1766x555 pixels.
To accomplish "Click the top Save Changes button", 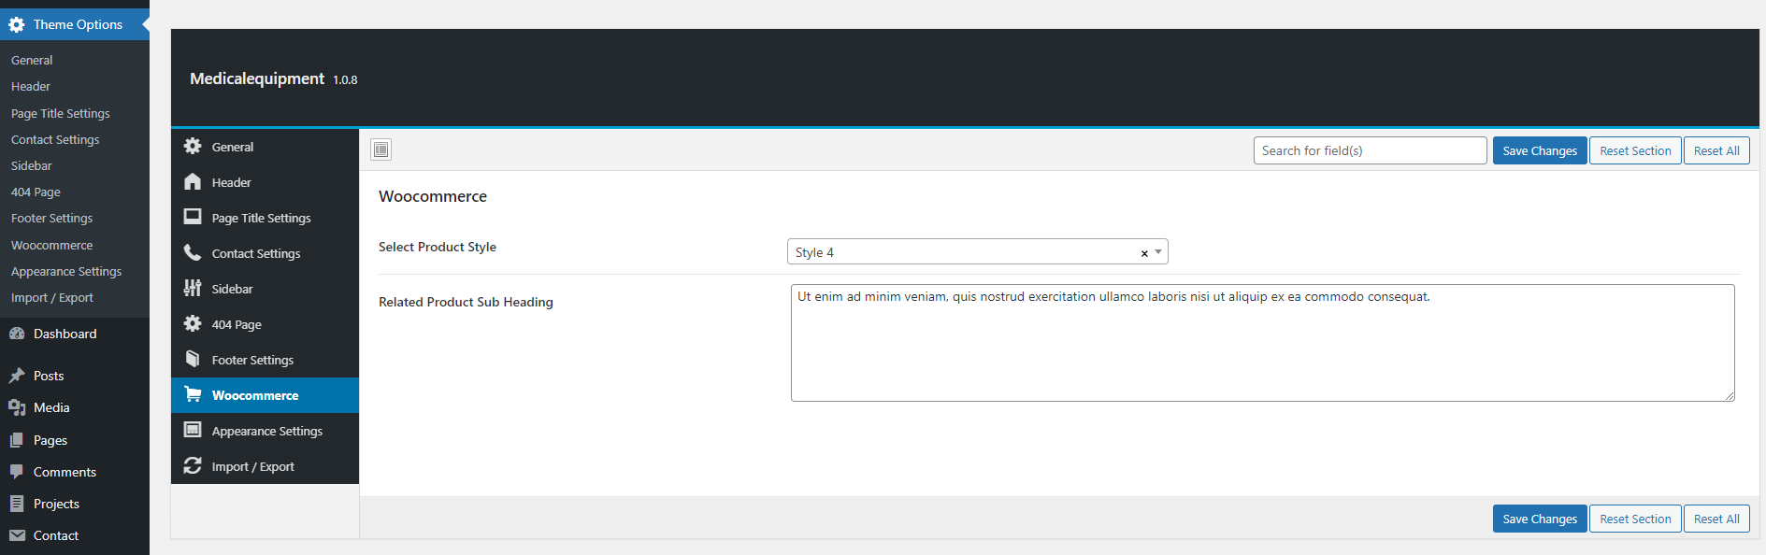I will 1539,150.
